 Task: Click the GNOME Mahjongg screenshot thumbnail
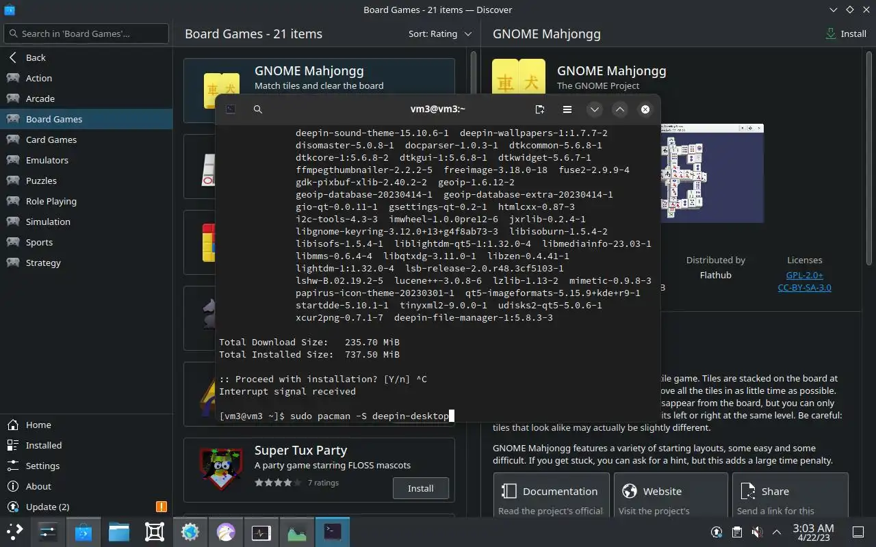coord(712,173)
